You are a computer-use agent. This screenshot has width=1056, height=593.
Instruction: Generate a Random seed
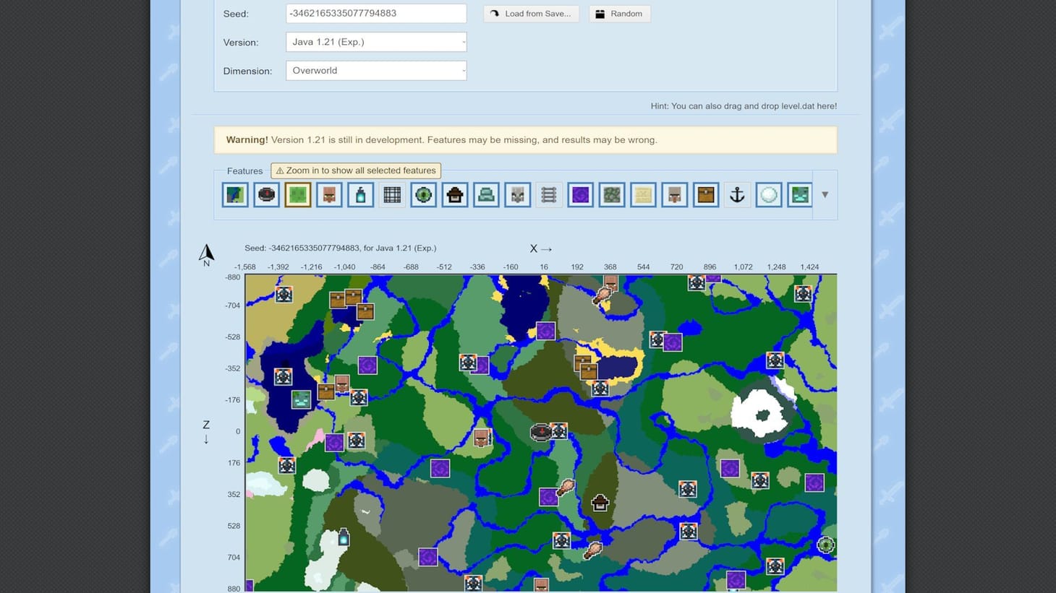click(619, 13)
